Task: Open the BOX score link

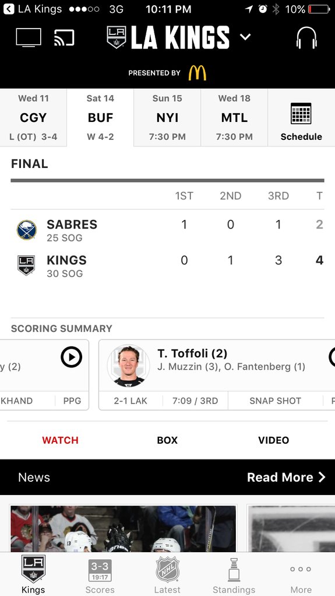Action: (167, 440)
